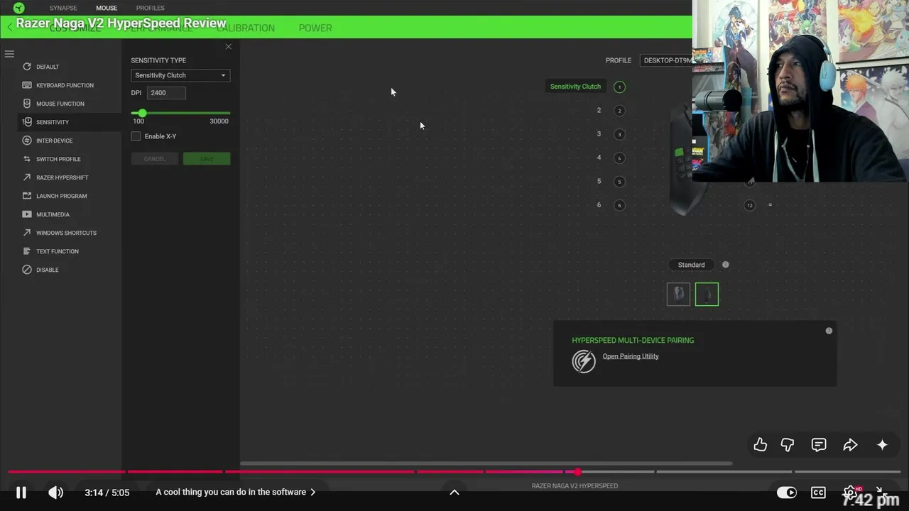909x511 pixels.
Task: Select mouse button 12 circle
Action: (x=749, y=205)
